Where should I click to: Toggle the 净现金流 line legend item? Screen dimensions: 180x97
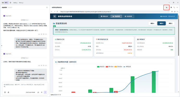pos(127,67)
